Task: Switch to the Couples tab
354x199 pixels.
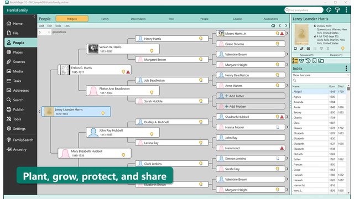Action: (x=237, y=19)
